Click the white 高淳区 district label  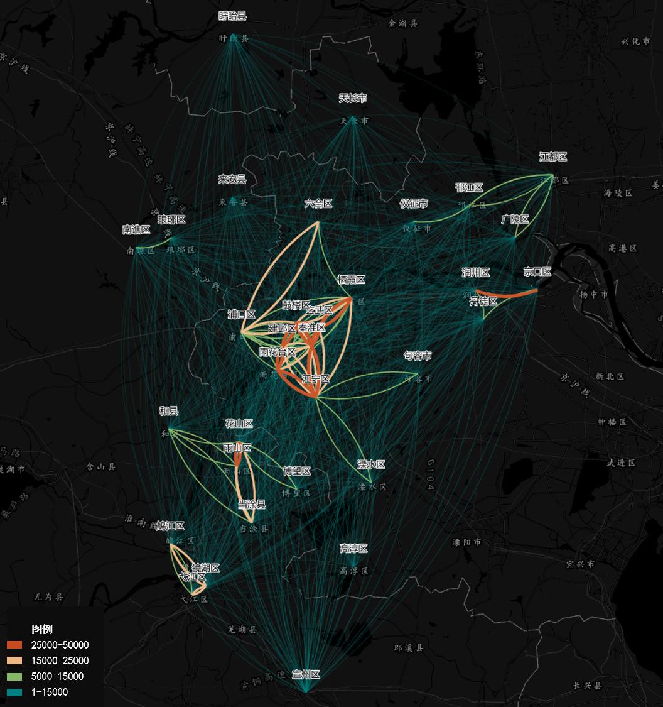(353, 549)
